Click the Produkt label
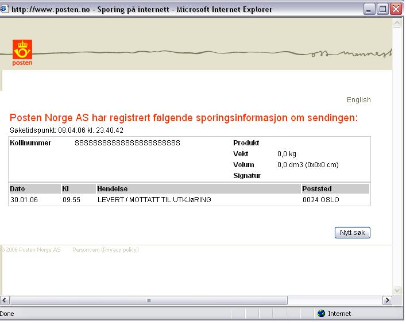The height and width of the screenshot is (324, 406). point(246,143)
